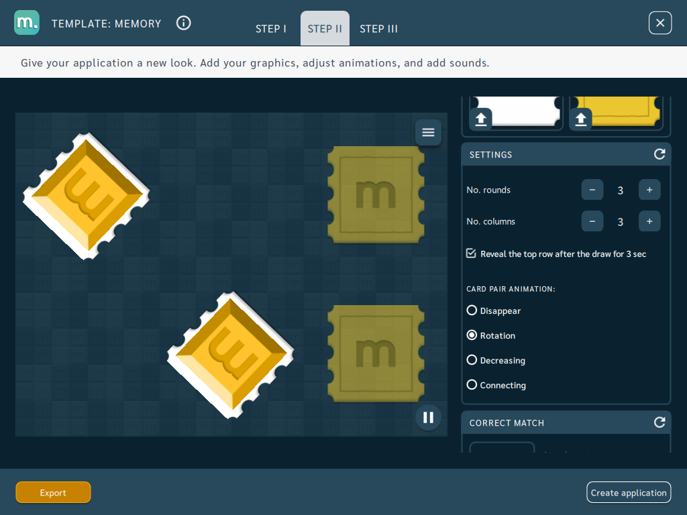Upload image for the yellow card
The height and width of the screenshot is (515, 687).
coord(580,119)
